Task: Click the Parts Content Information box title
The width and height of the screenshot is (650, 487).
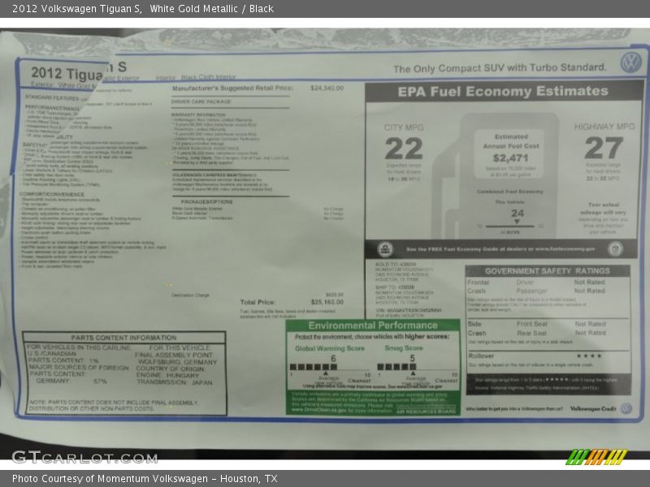Action: tap(123, 338)
